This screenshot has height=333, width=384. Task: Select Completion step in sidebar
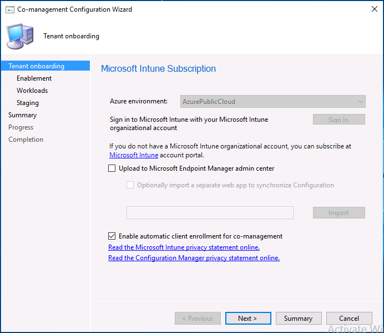[26, 140]
